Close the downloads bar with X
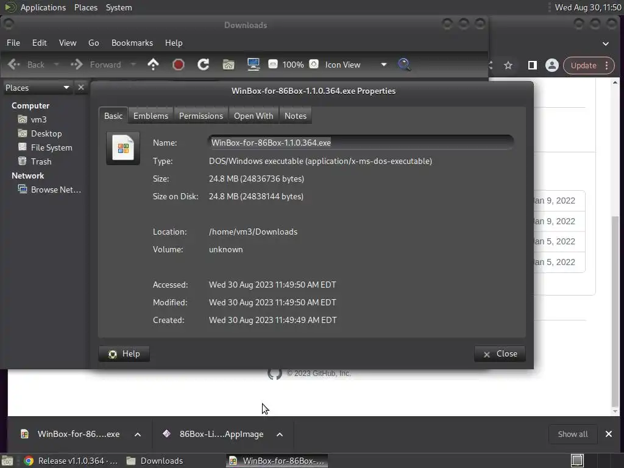The height and width of the screenshot is (468, 624). click(609, 434)
